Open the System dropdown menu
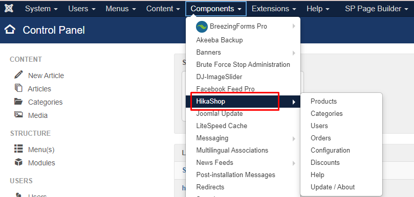 point(41,9)
